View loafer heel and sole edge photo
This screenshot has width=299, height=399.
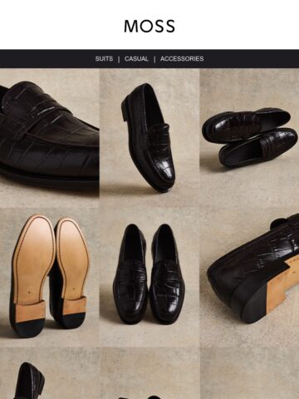coord(249,277)
